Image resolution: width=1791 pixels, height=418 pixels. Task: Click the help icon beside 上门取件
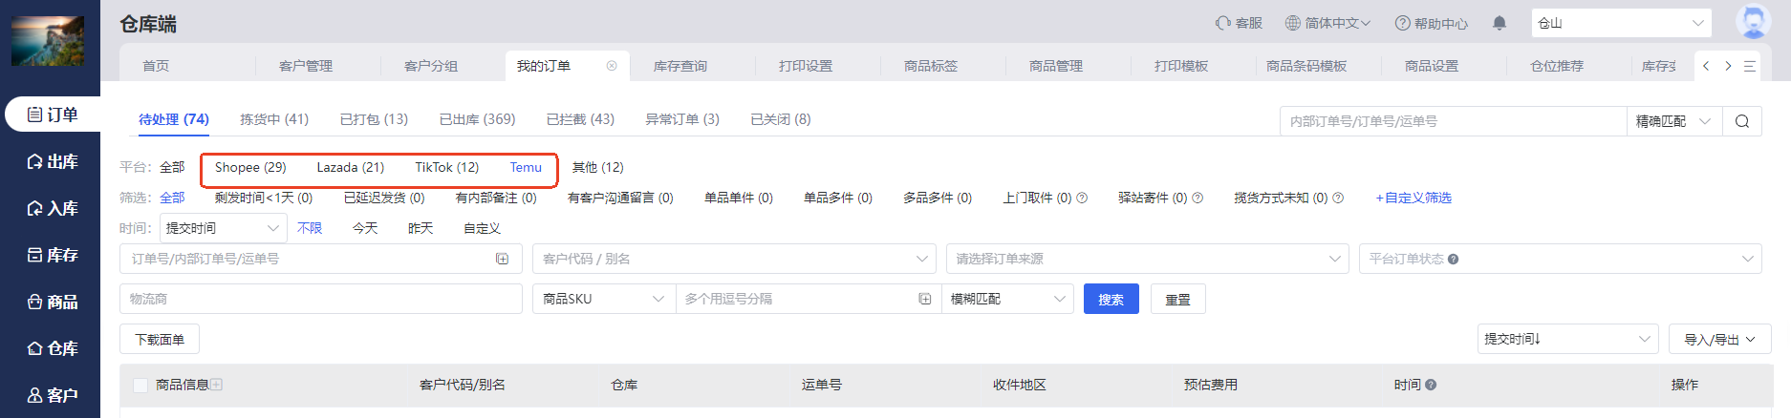click(1082, 199)
